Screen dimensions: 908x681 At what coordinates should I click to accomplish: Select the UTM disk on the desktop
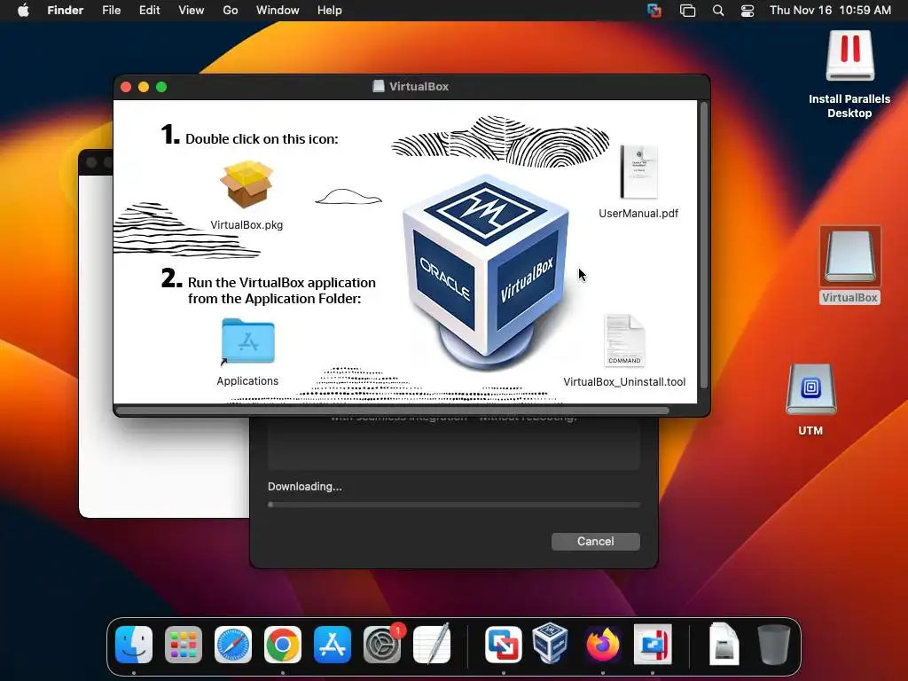click(810, 389)
